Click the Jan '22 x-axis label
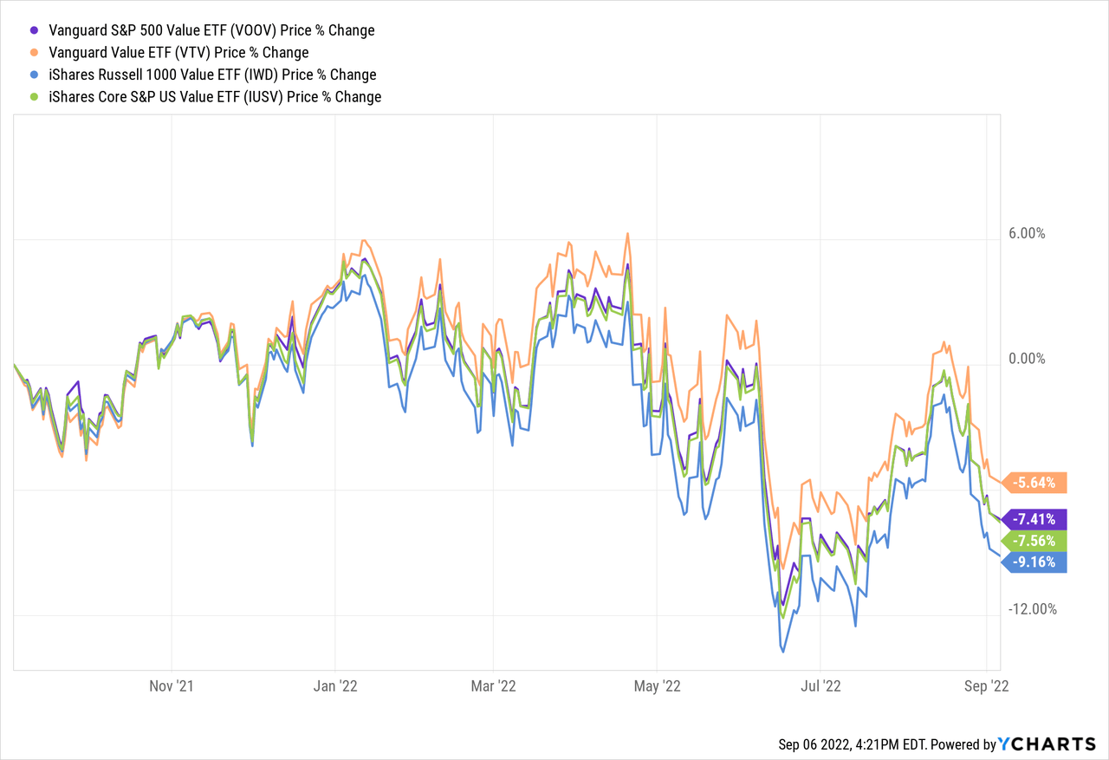 [336, 686]
